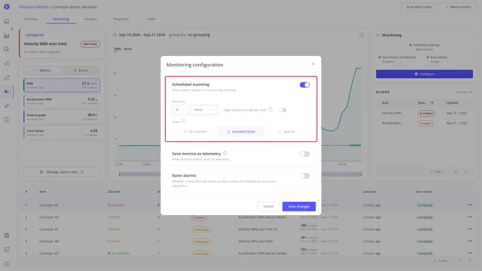
Task: Click the Scan latest data button
Action: pos(419,7)
